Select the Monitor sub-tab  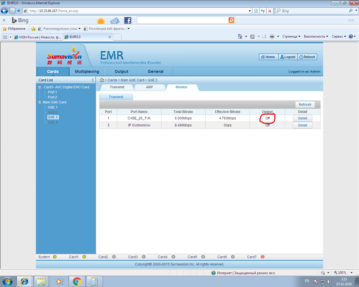tap(182, 87)
